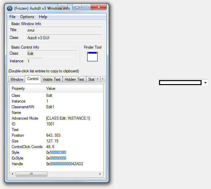Click the list's horizontal scrollbar right arrow
Screen dimensions: 211x189
pyautogui.click(x=100, y=174)
